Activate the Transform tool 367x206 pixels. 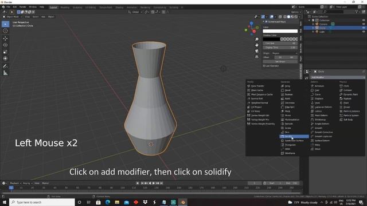[x=5, y=58]
